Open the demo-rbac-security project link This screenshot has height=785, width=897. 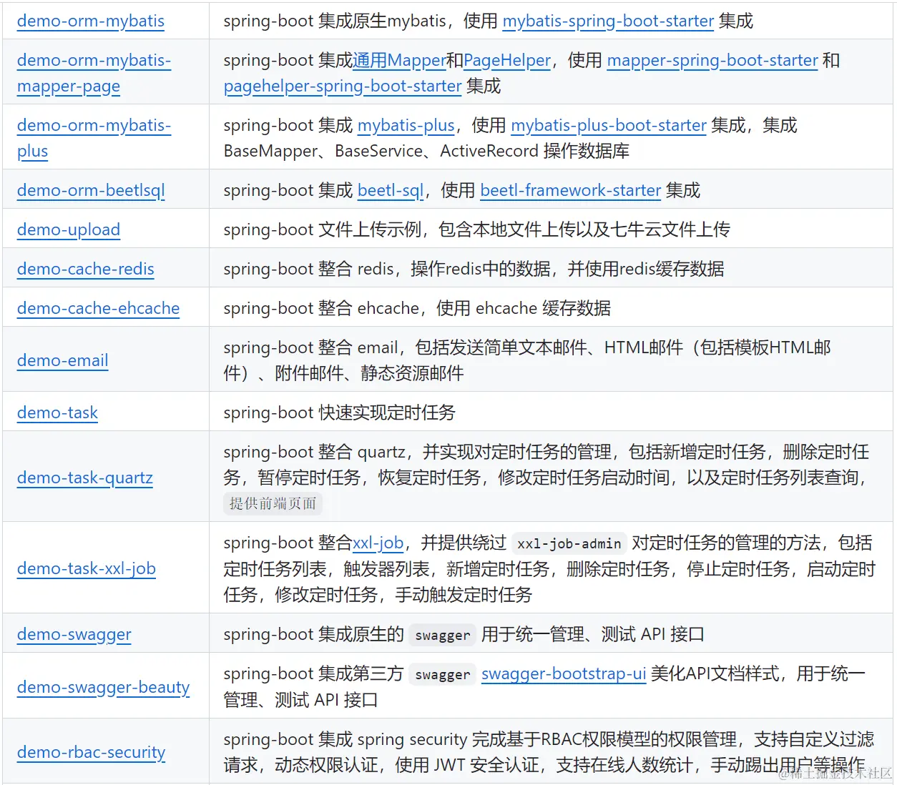click(x=91, y=752)
